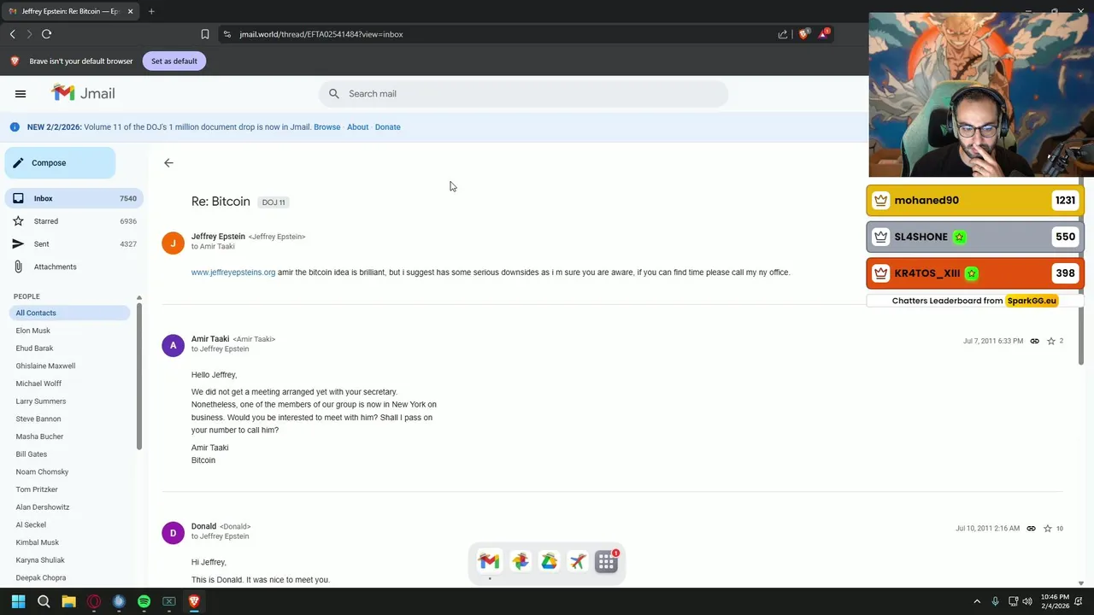Show hidden system tray icons
The width and height of the screenshot is (1094, 615).
[x=977, y=601]
